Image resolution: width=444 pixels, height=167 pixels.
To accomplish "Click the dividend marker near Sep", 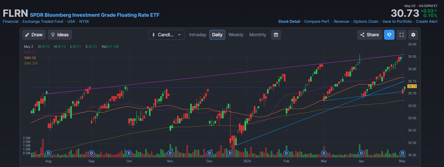I will click(x=91, y=153).
